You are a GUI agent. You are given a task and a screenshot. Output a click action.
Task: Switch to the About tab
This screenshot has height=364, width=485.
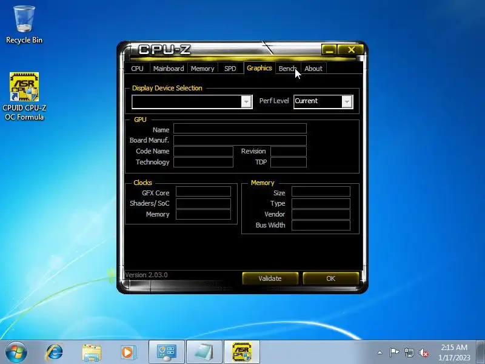point(313,69)
